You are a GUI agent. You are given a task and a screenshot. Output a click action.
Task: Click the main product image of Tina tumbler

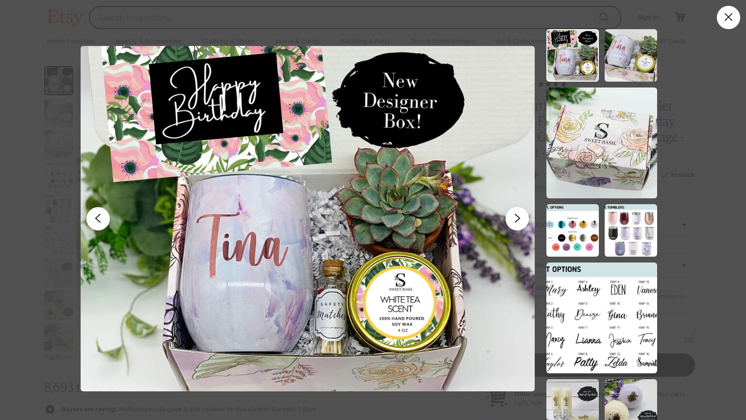coord(307,219)
